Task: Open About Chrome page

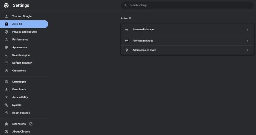Action: (x=21, y=132)
